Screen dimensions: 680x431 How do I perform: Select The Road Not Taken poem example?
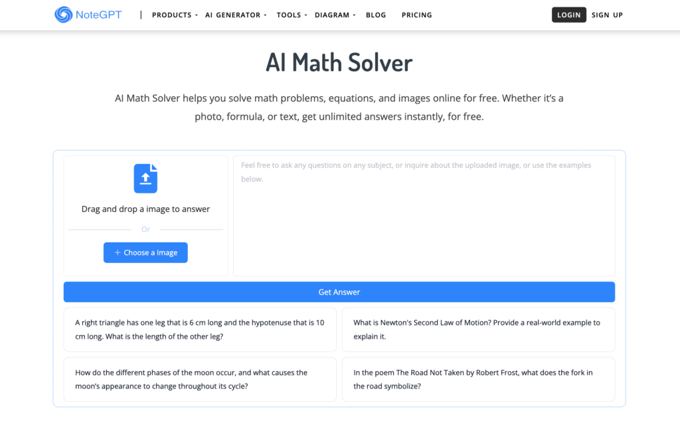(478, 379)
